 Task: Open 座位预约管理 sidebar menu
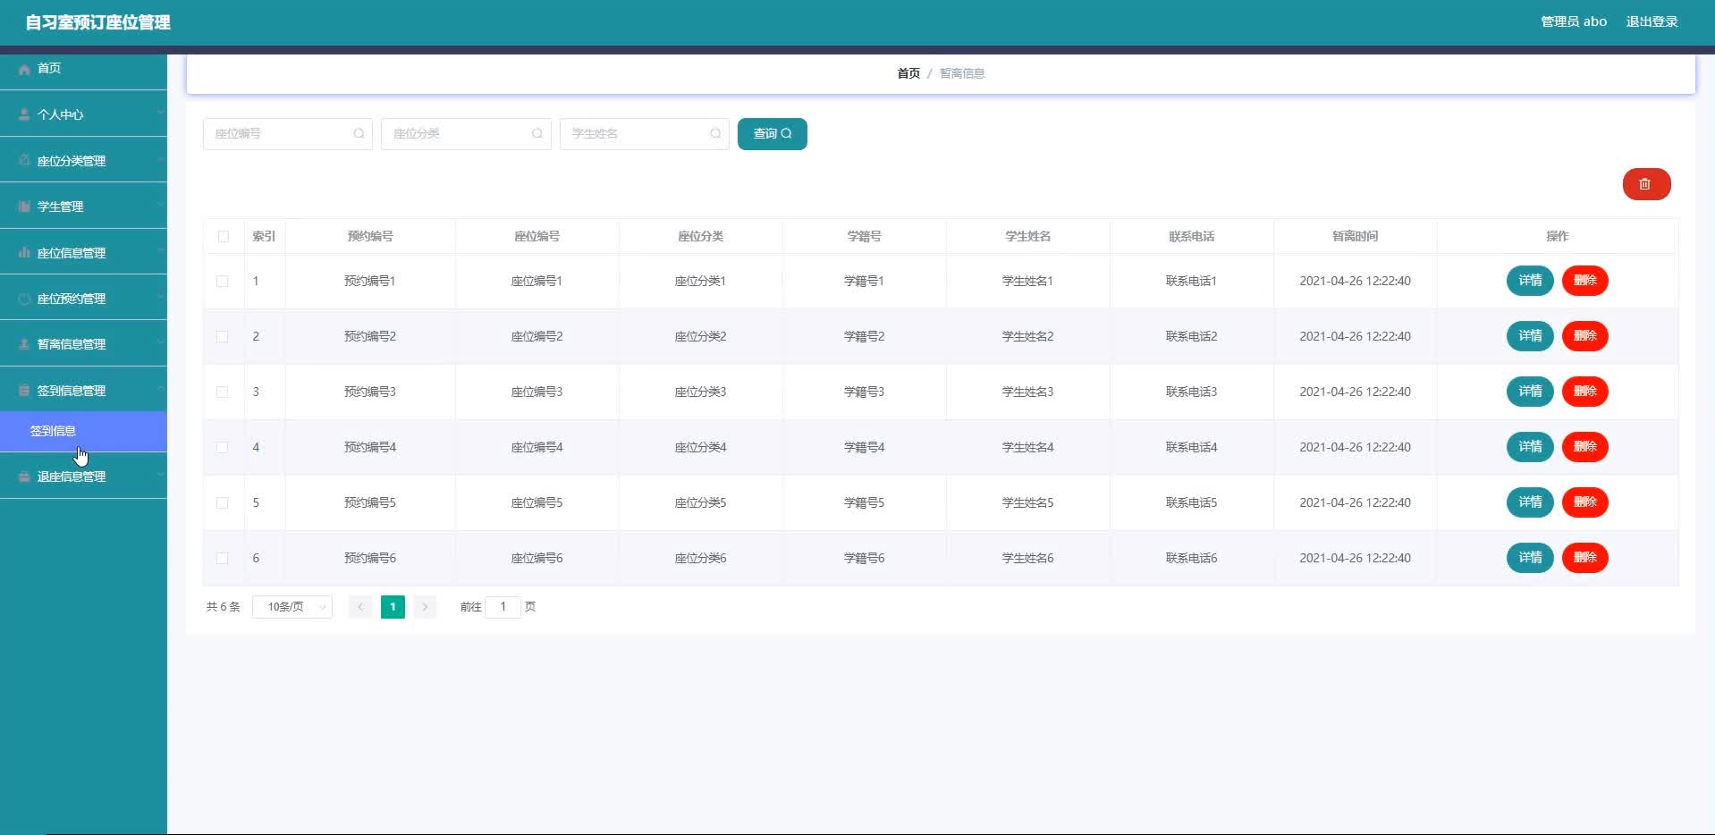tap(83, 299)
